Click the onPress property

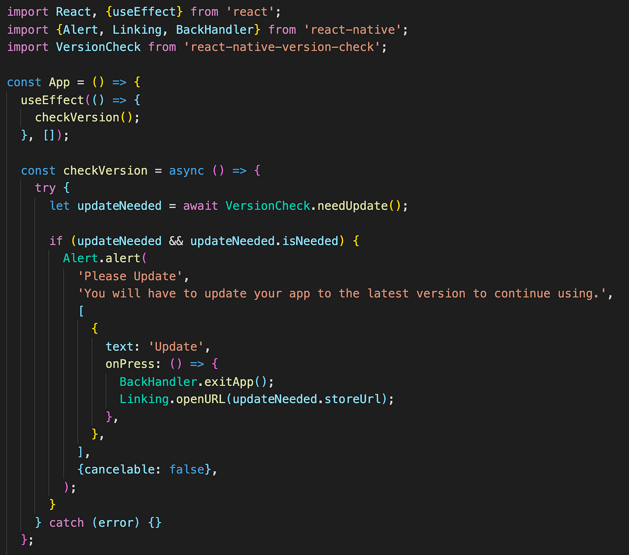coord(130,364)
